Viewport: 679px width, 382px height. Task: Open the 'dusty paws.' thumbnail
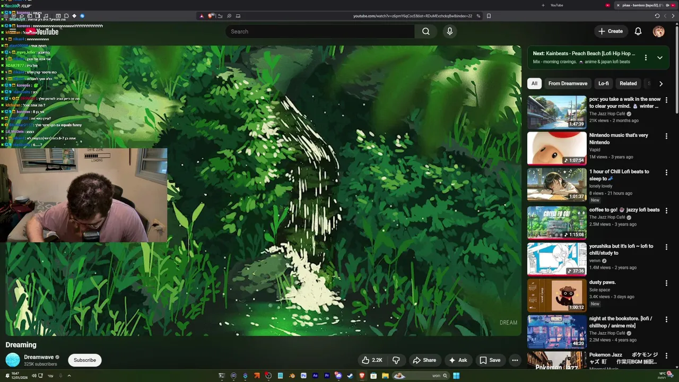pos(556,295)
